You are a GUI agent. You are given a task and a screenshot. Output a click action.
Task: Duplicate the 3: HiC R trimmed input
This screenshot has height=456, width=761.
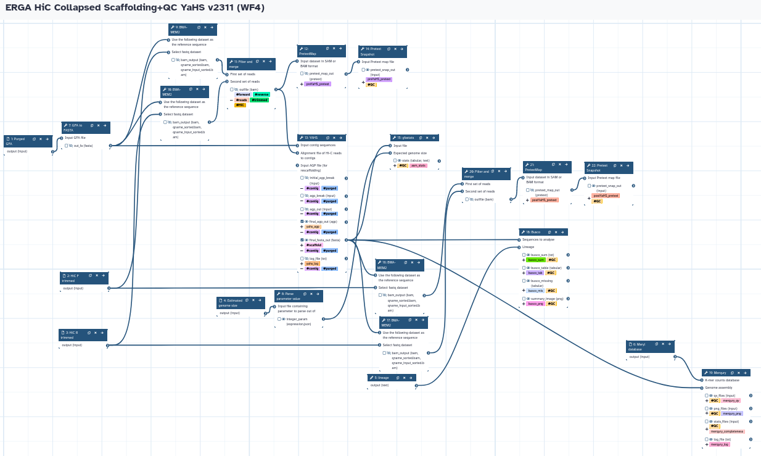89,332
